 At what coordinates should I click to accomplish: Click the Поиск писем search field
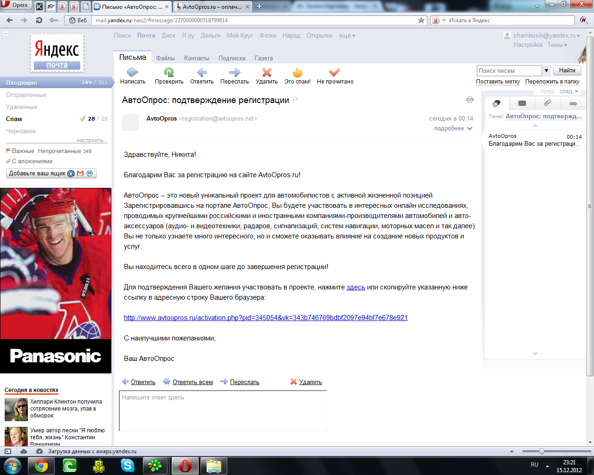[509, 71]
